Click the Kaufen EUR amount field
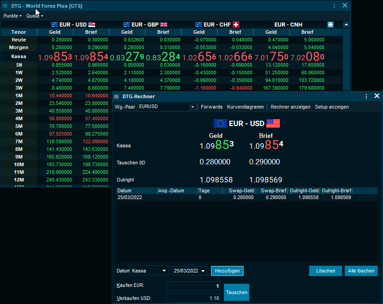 193,286
